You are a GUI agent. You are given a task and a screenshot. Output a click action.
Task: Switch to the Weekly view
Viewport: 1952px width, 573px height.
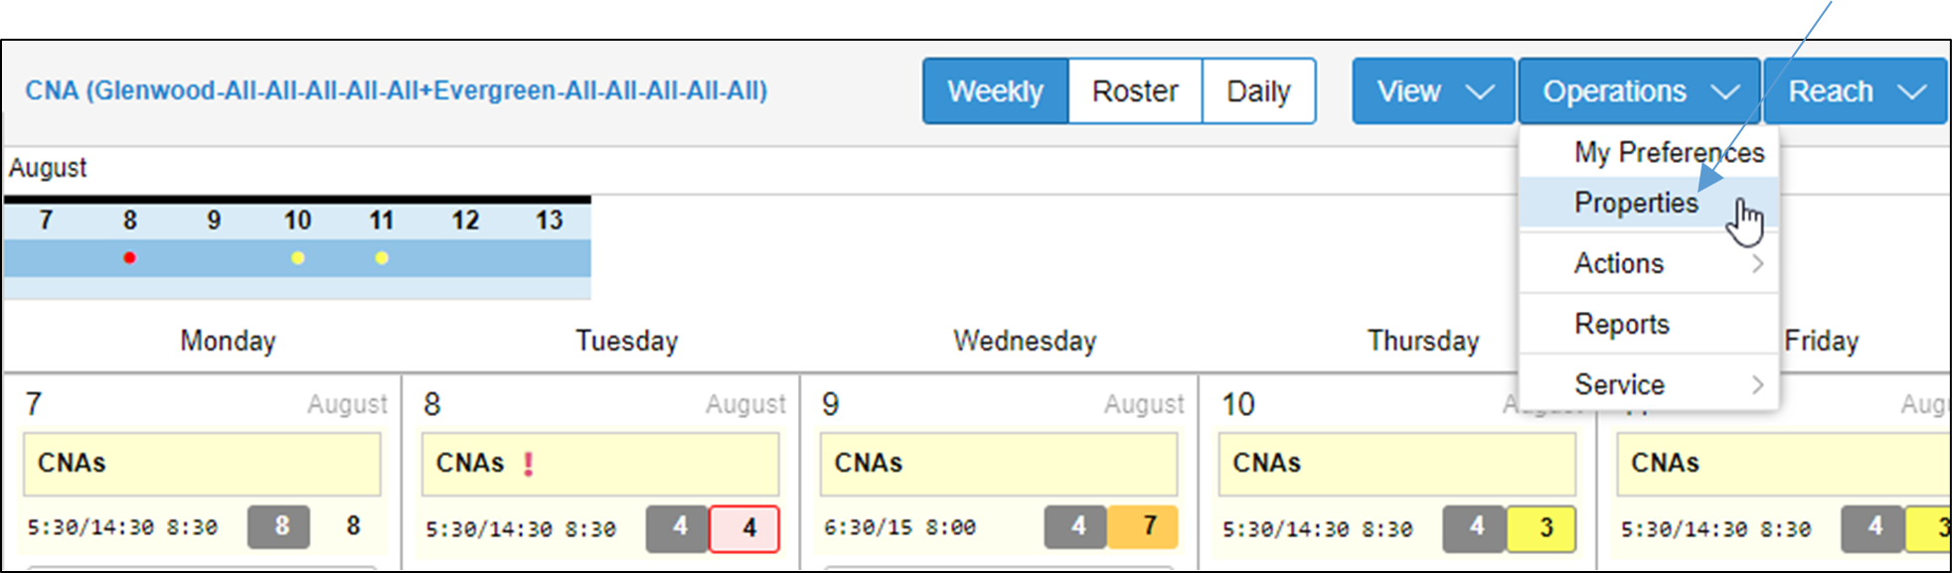(x=996, y=91)
